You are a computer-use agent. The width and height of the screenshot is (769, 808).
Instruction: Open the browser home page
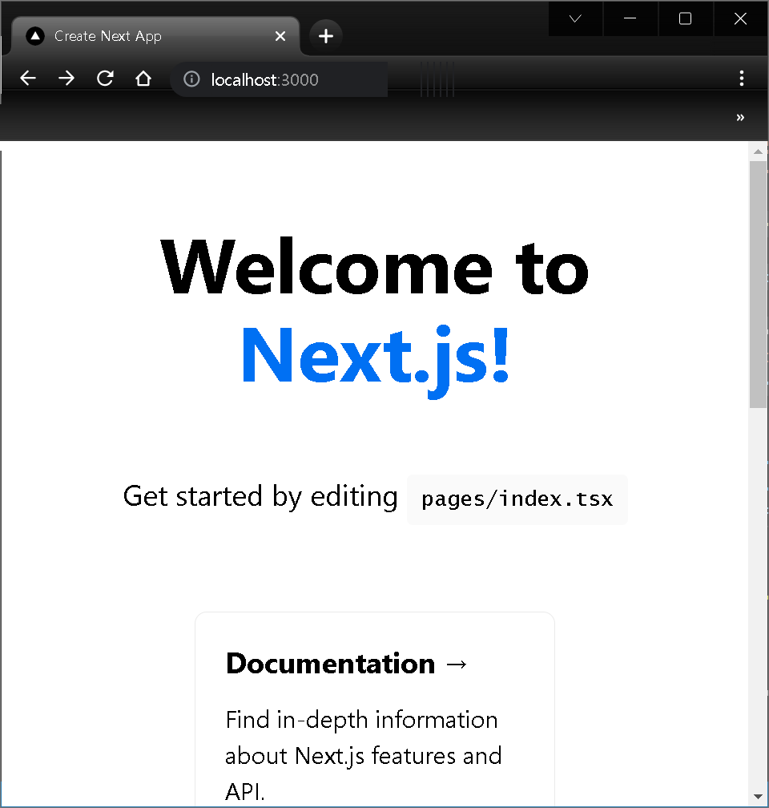143,79
